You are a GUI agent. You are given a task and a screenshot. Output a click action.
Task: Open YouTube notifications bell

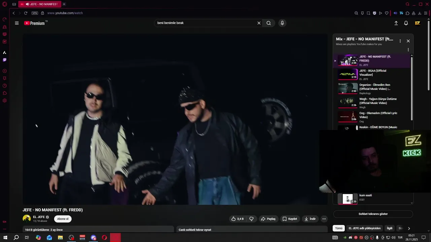[406, 23]
